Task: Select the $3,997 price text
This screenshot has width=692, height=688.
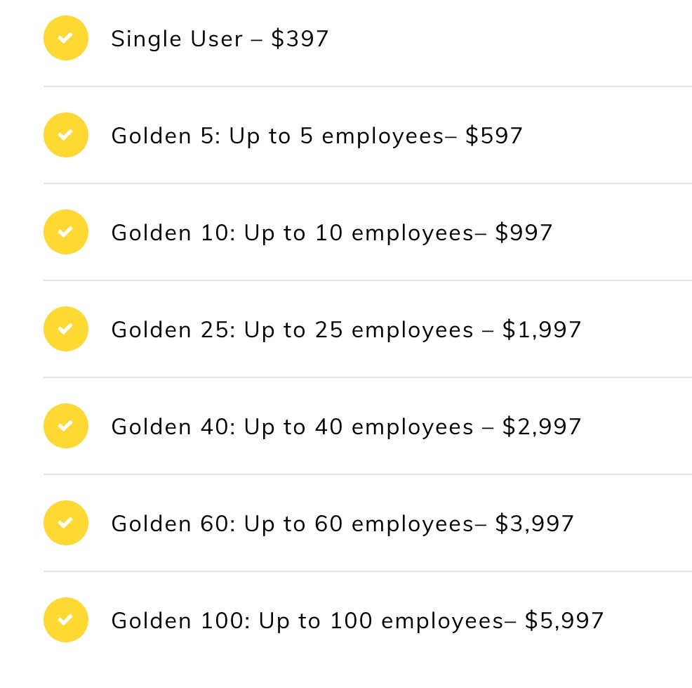Action: pos(534,524)
